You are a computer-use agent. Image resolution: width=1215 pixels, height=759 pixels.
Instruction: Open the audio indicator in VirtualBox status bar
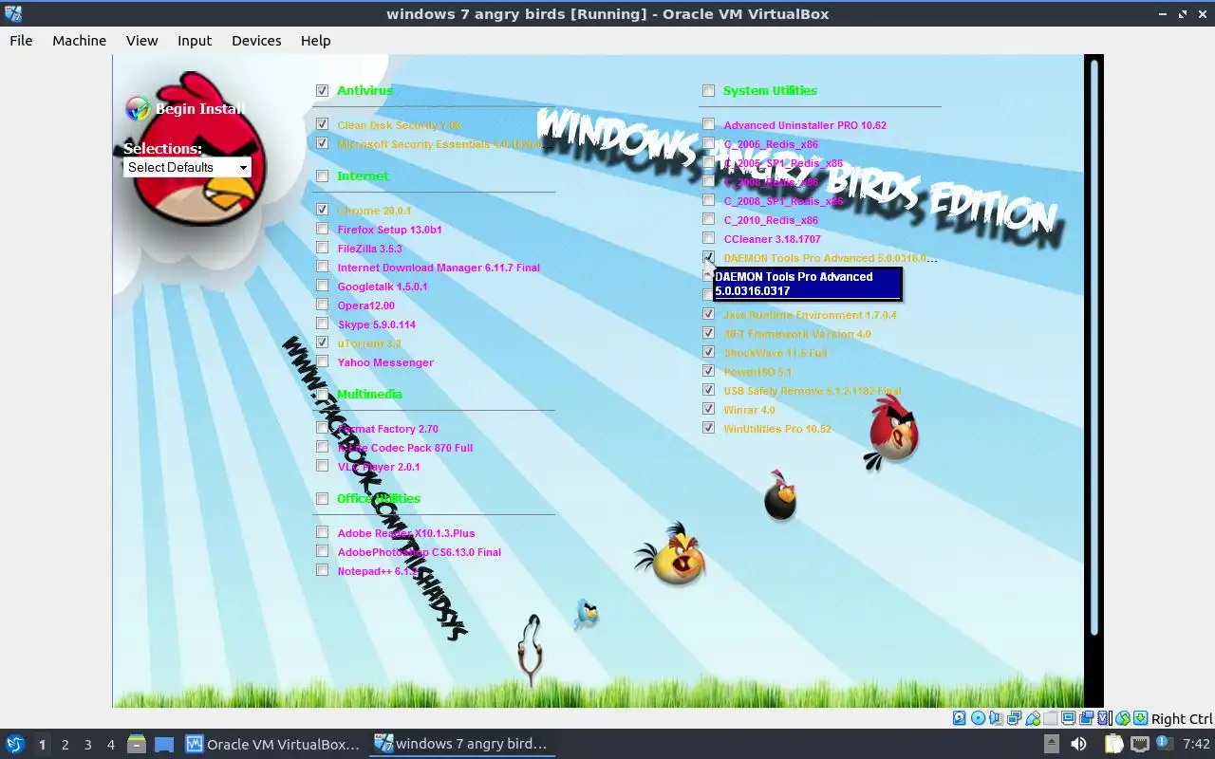[996, 718]
